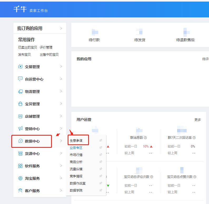209x204 pixels.
Task: Pin 生意参谋 with its pushpin icon
Action: point(101,140)
